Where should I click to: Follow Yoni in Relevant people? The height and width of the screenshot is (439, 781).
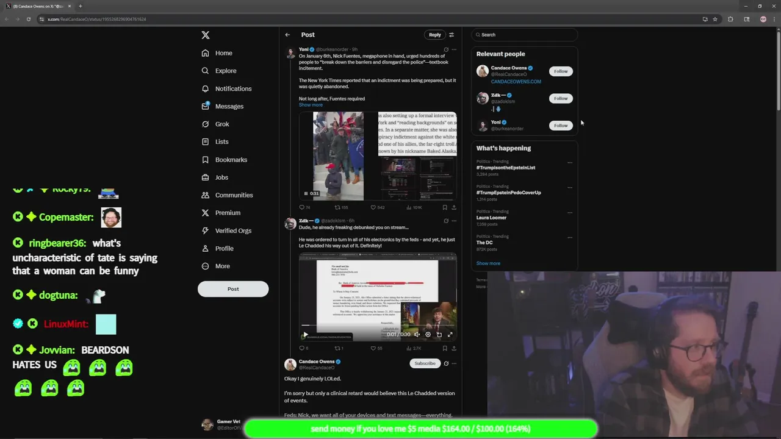pos(561,125)
